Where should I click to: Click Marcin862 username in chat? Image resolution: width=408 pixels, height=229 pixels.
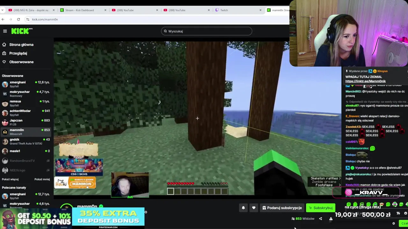pyautogui.click(x=353, y=91)
